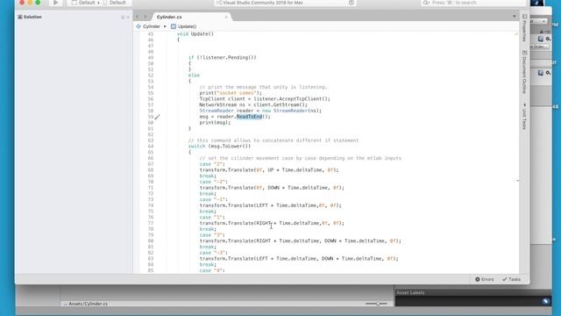Close the Cylinder.cs tab

(x=226, y=17)
